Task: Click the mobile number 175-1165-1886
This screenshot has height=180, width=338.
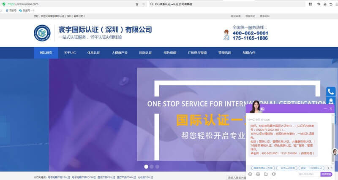Action: tap(250, 38)
